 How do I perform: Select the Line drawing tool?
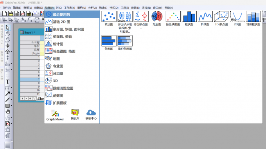(x=8, y=99)
